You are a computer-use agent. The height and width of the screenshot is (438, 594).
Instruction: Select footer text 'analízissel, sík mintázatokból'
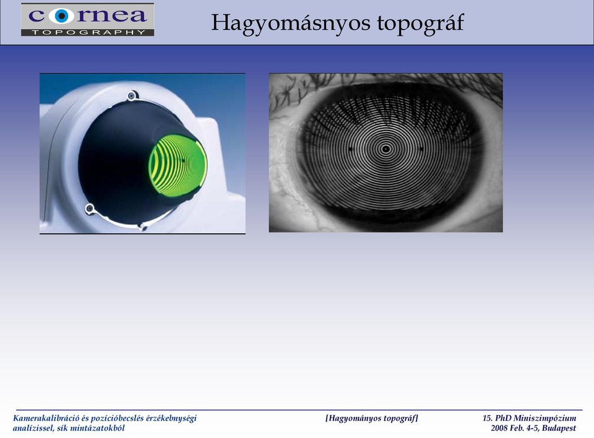pos(69,428)
